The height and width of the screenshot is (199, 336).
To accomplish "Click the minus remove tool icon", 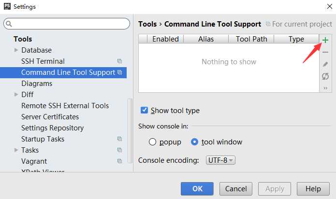I will [325, 52].
